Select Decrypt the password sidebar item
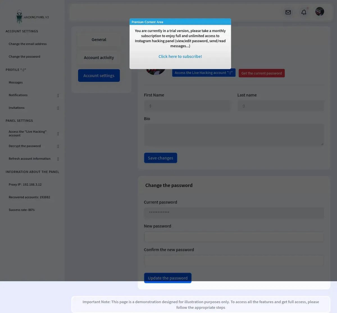Viewport: 337px width, 313px height. (x=25, y=146)
